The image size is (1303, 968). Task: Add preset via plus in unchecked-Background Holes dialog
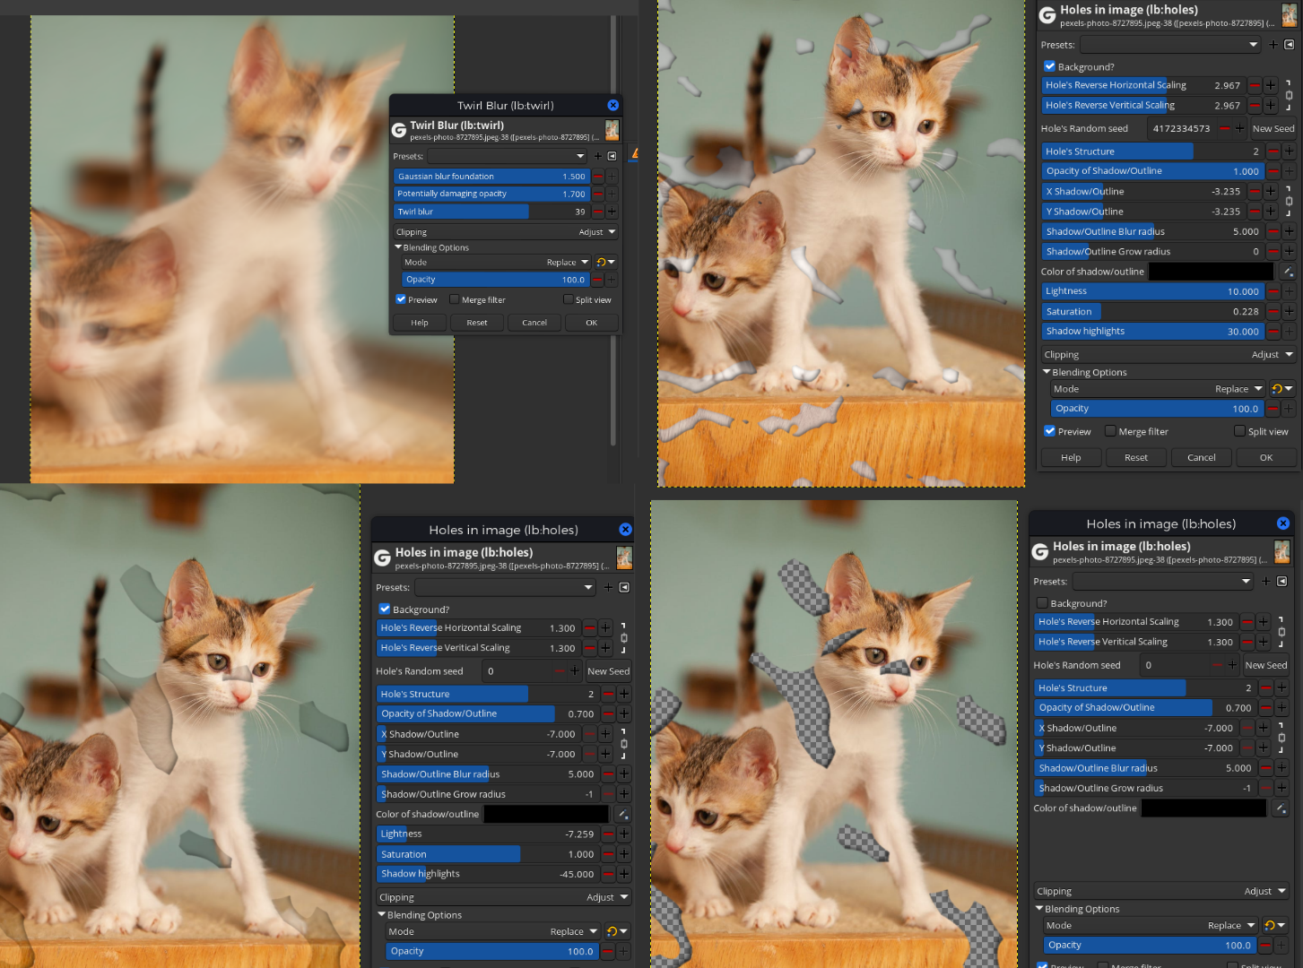tap(1266, 582)
